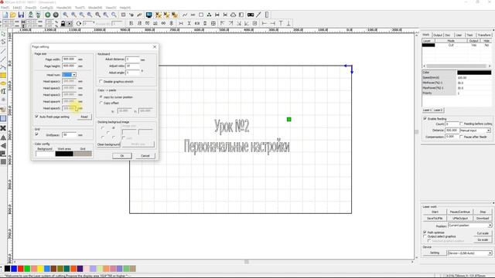Click the film strip icon in top toolbar

[251, 15]
